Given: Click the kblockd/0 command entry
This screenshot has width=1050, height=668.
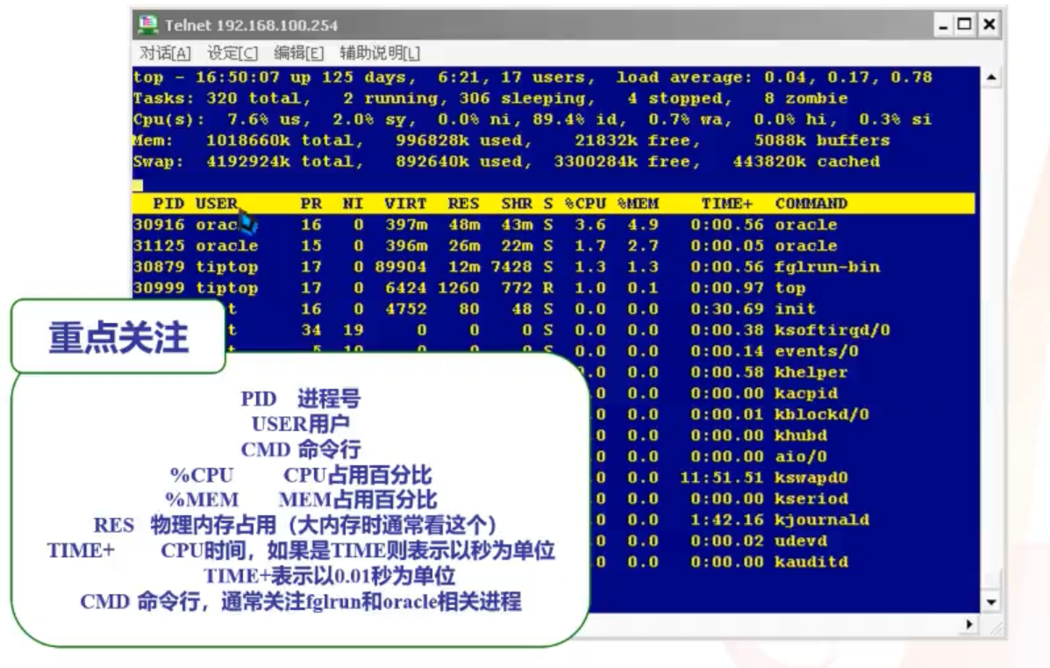Looking at the screenshot, I should [x=822, y=414].
